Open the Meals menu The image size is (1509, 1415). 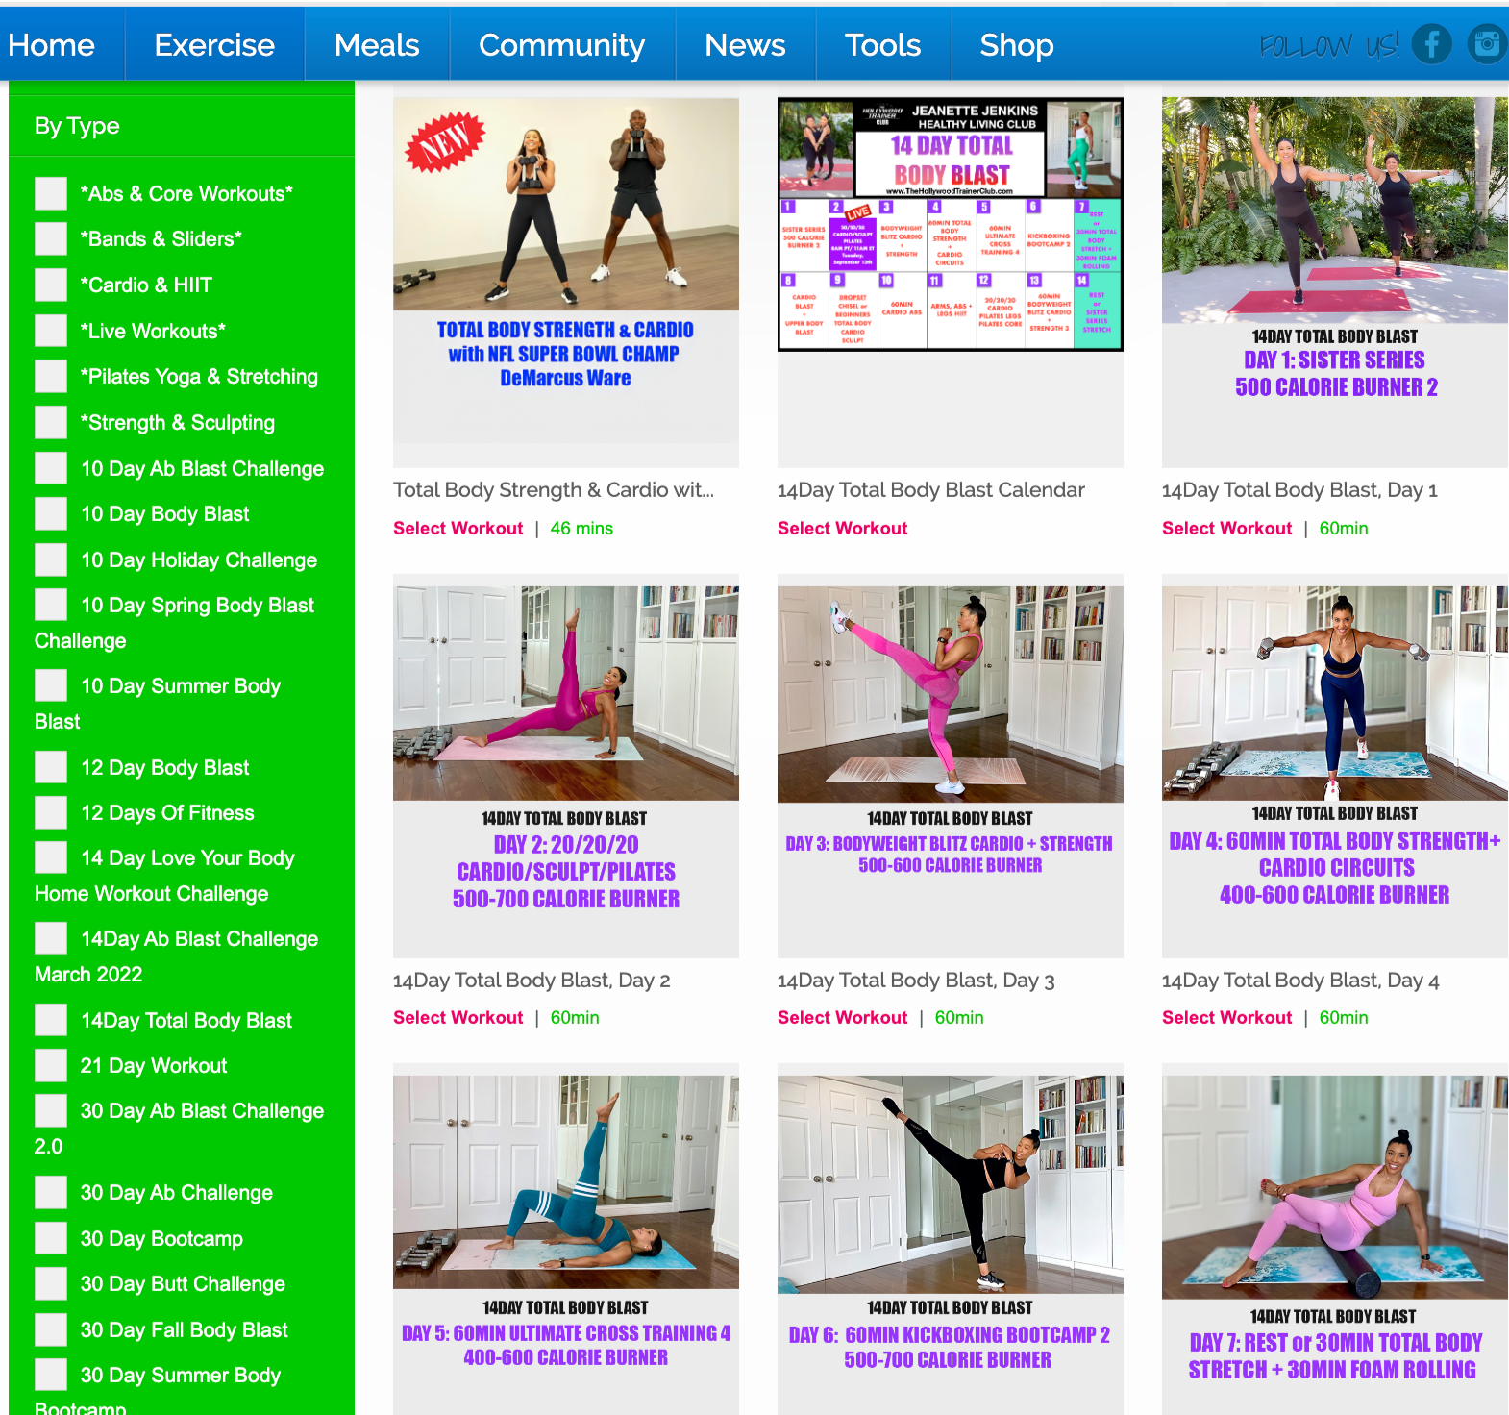[x=377, y=44]
